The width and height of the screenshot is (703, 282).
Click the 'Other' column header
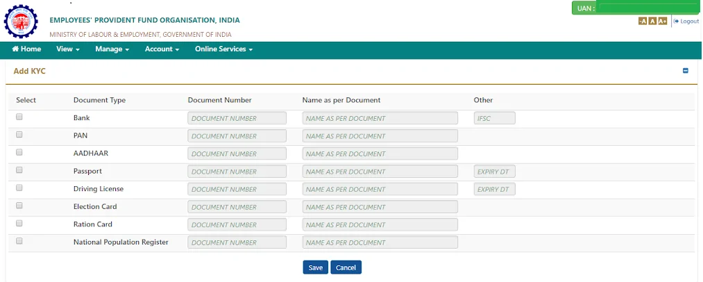click(483, 100)
